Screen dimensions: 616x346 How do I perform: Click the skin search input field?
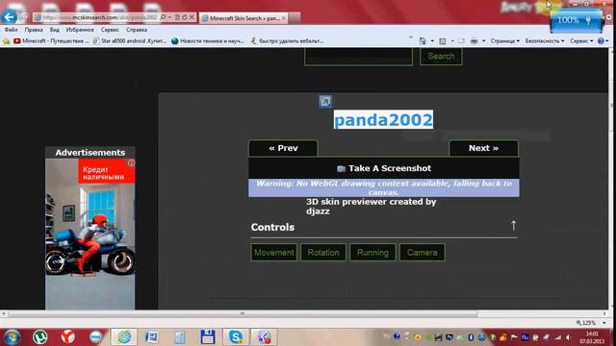tap(358, 57)
